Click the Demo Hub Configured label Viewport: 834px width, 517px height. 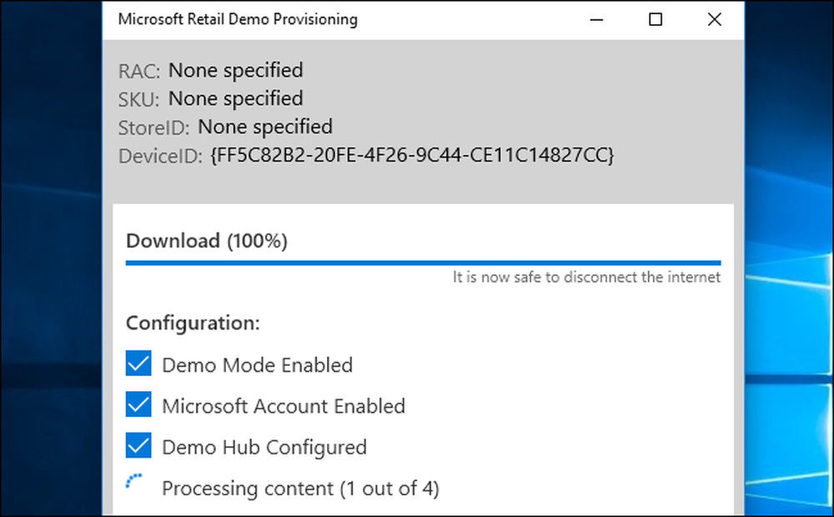pyautogui.click(x=264, y=447)
